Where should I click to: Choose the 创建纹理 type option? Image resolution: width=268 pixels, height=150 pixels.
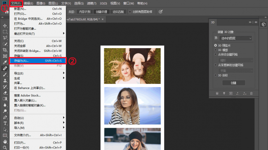pos(101,12)
